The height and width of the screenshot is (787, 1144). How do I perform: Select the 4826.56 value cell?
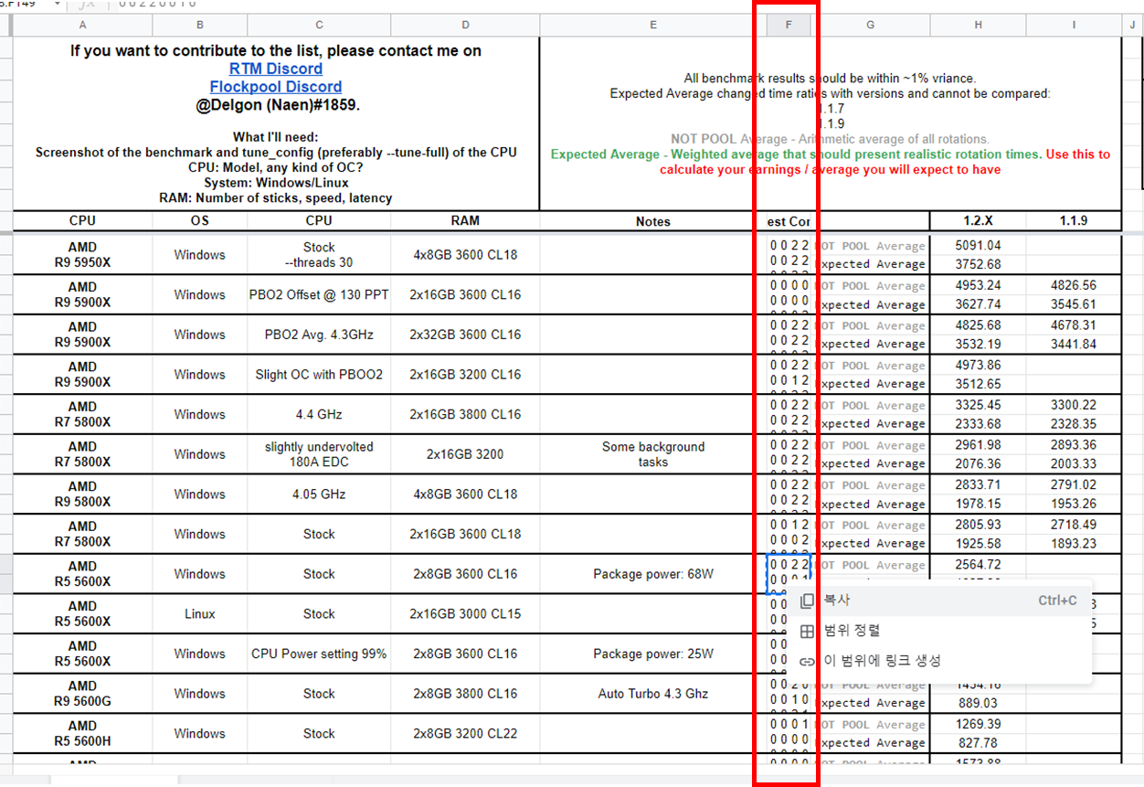tap(1074, 285)
